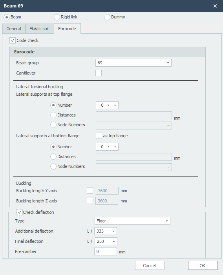The image size is (223, 275).
Task: Click the top flange number value field
Action: (102, 105)
